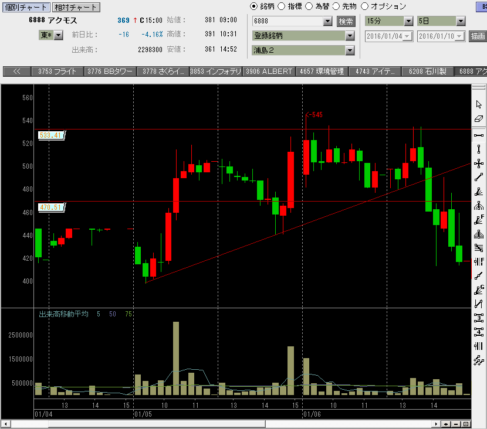487x429 pixels.
Task: Select the speed resistance lines tool
Action: [479, 248]
